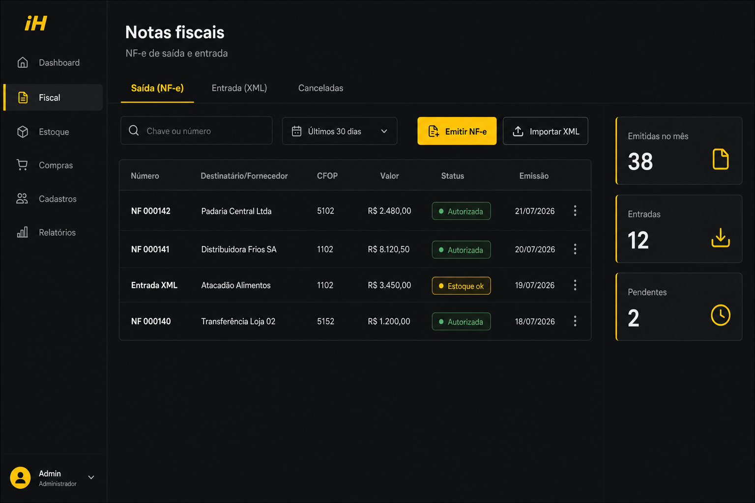
Task: Click the document icon in Emitidas no mês card
Action: point(721,159)
